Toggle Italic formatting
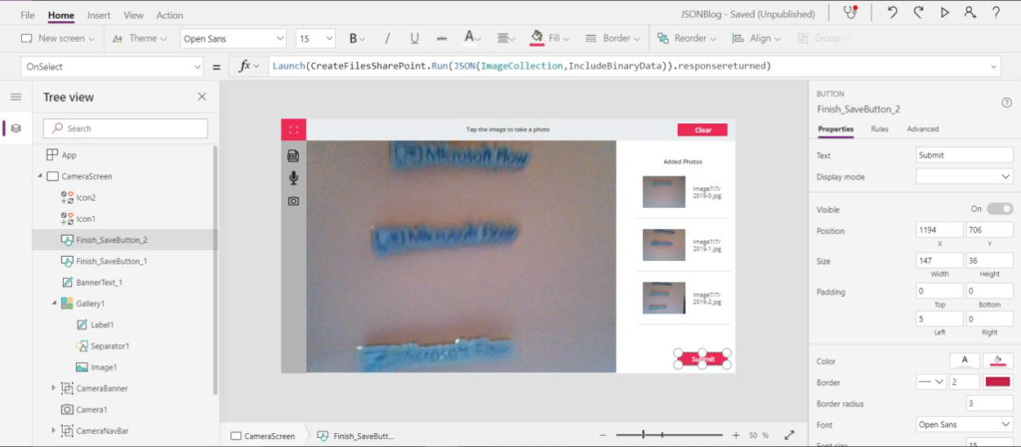 coord(387,39)
